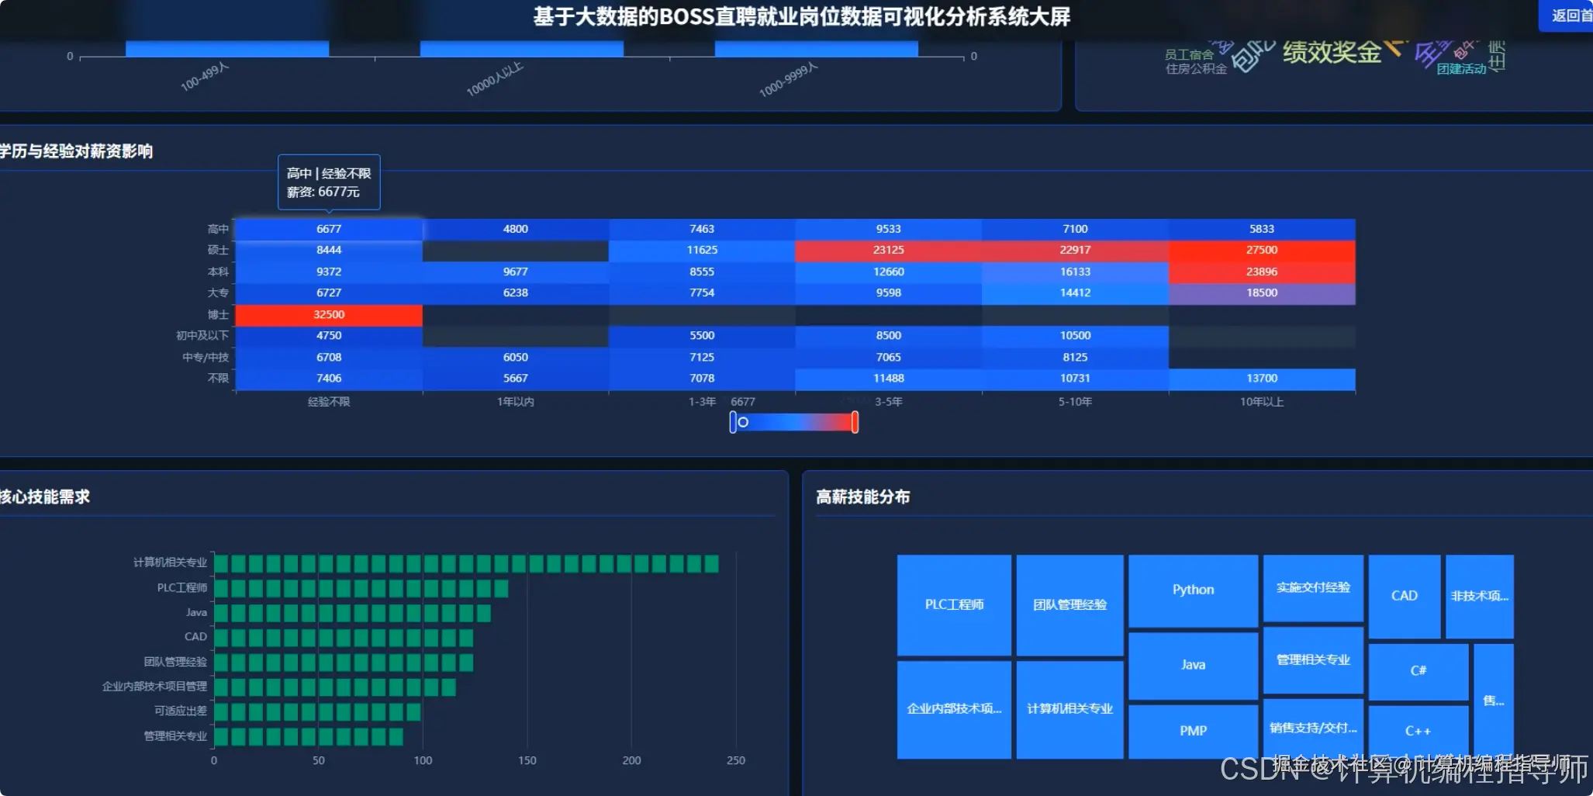Click the 4750 cell in the 初中及以下 row
This screenshot has width=1593, height=796.
[x=329, y=335]
